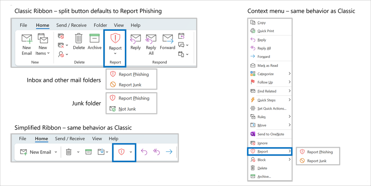Expand the Report split button arrow in Classic Ribbon
Screen dimensions: 371x186
(115, 54)
